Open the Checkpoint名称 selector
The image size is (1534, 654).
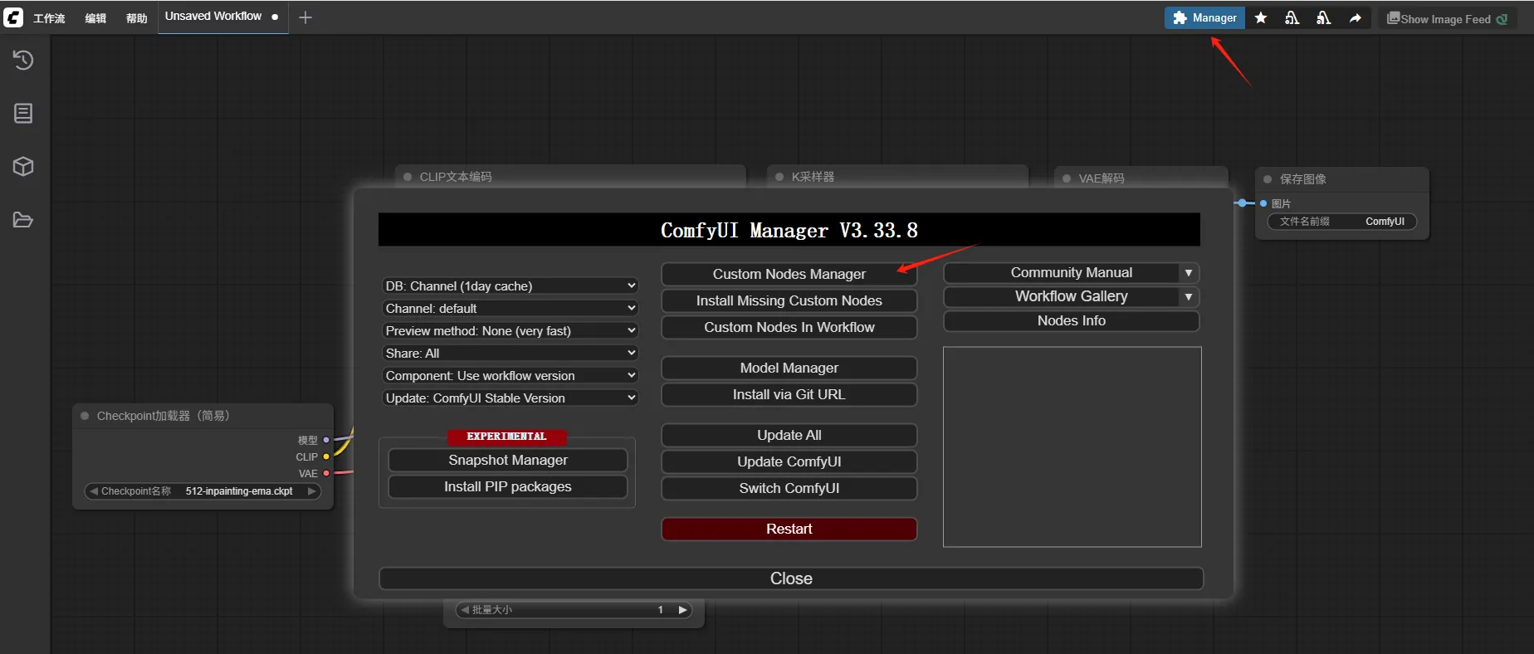click(x=203, y=491)
